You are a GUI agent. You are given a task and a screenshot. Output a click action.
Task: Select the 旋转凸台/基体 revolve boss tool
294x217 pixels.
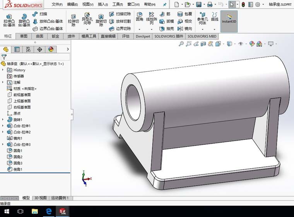[24, 20]
